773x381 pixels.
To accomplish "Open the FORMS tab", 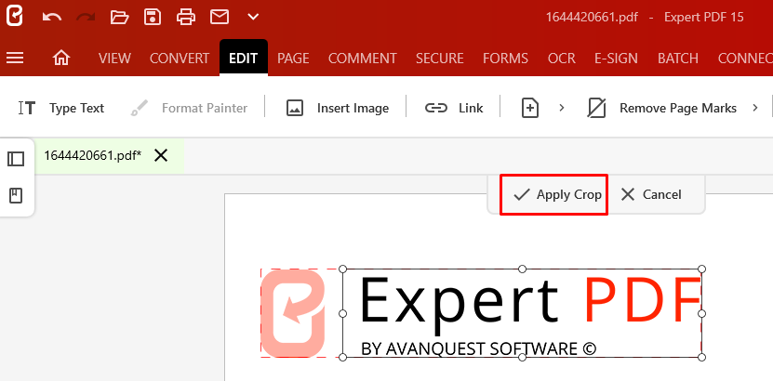I will [505, 59].
